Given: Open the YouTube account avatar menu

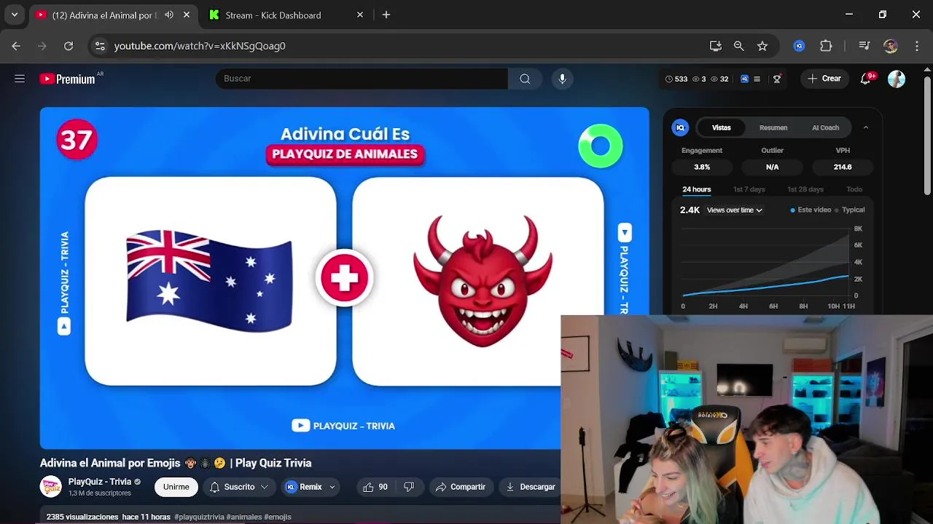Looking at the screenshot, I should tap(897, 79).
